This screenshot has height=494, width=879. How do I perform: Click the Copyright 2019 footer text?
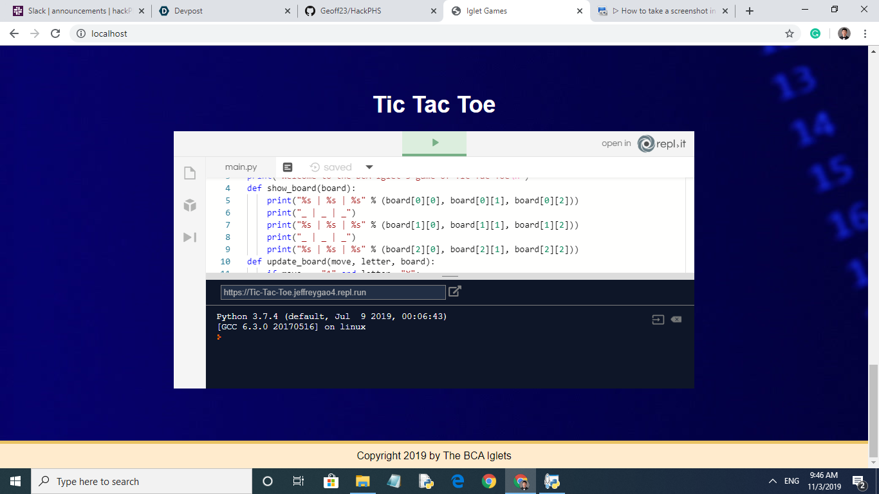[x=434, y=455]
